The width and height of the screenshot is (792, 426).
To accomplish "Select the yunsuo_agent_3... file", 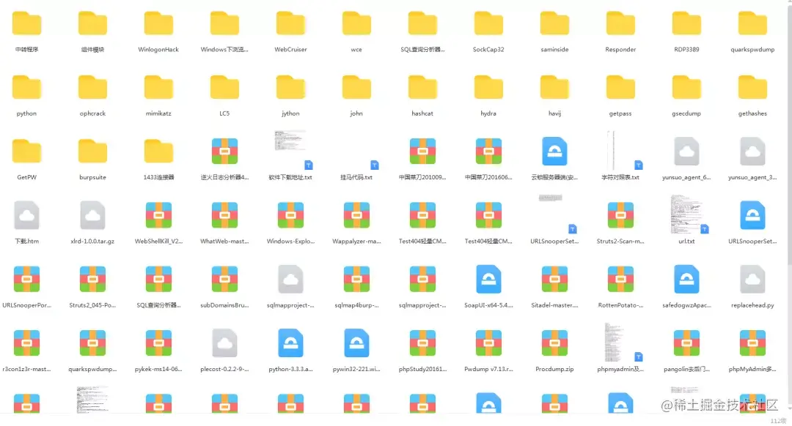I will 752,152.
